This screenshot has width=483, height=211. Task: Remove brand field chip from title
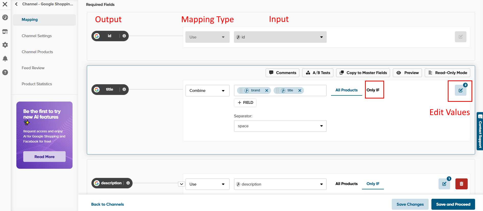pyautogui.click(x=267, y=90)
